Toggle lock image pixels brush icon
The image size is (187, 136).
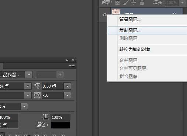126,3
